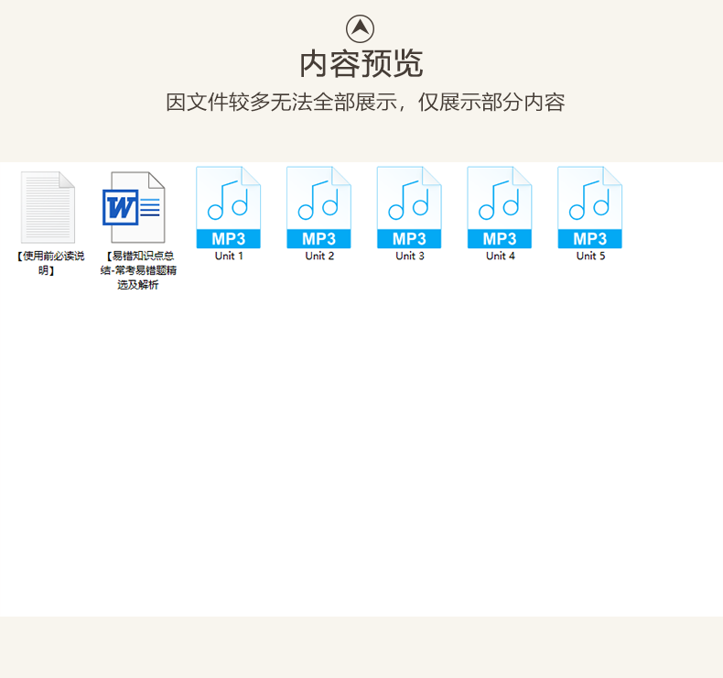The width and height of the screenshot is (723, 678).
Task: Select the Unit 1 MP3 file icon
Action: (228, 208)
